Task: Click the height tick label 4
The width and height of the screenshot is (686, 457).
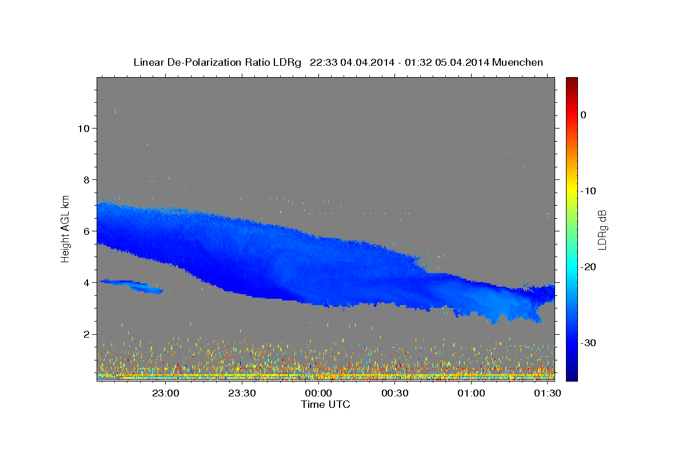Action: point(87,282)
